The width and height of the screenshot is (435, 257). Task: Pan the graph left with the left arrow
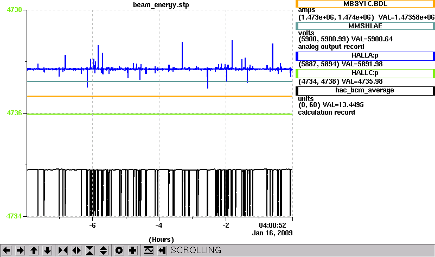click(x=7, y=250)
